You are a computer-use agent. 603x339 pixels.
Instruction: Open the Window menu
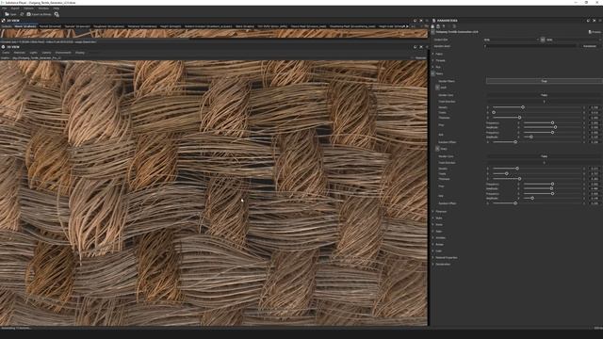[x=43, y=8]
